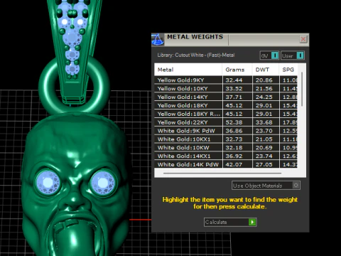Select the White Gold:10KX1 row

point(226,139)
